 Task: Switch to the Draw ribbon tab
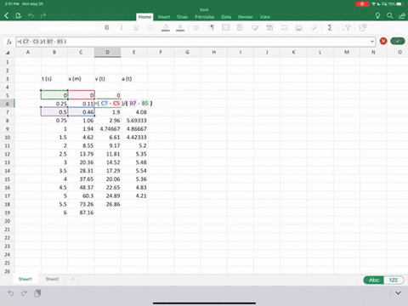pos(182,17)
